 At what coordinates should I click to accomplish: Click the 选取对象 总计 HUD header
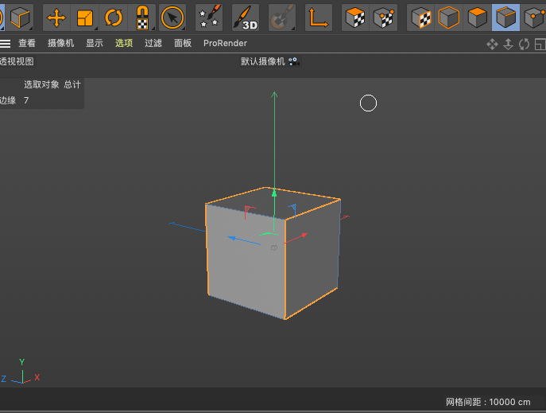point(52,84)
